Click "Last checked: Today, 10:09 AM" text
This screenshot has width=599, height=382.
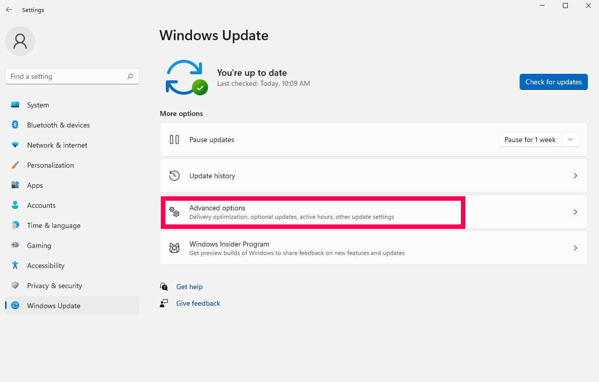pyautogui.click(x=264, y=83)
